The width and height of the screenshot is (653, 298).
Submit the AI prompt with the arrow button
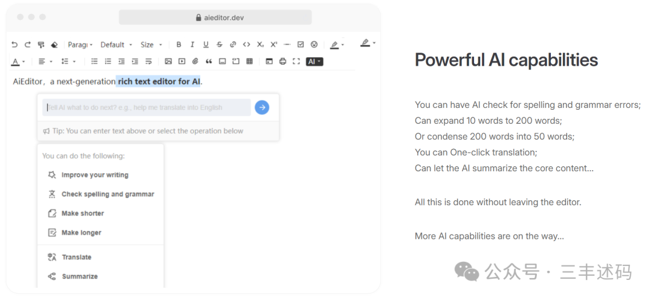tap(262, 107)
